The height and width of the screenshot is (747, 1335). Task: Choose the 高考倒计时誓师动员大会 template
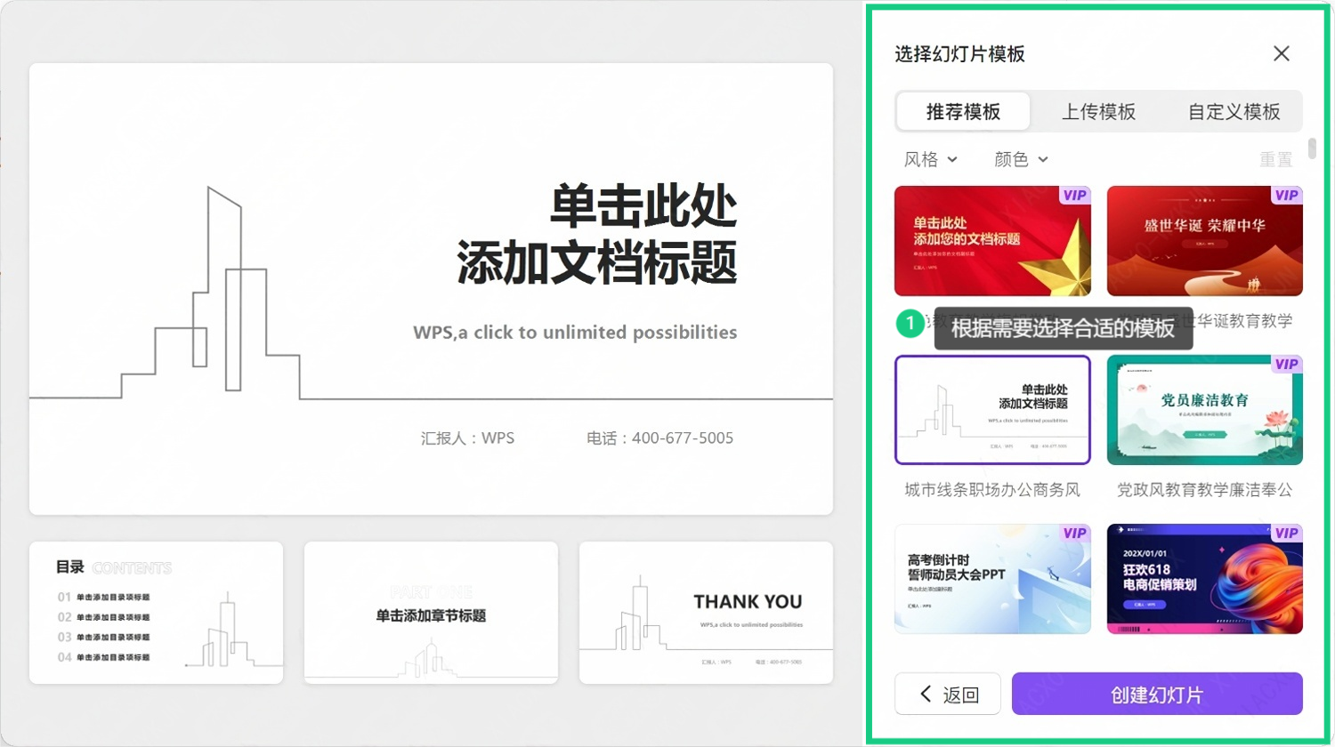pos(992,579)
